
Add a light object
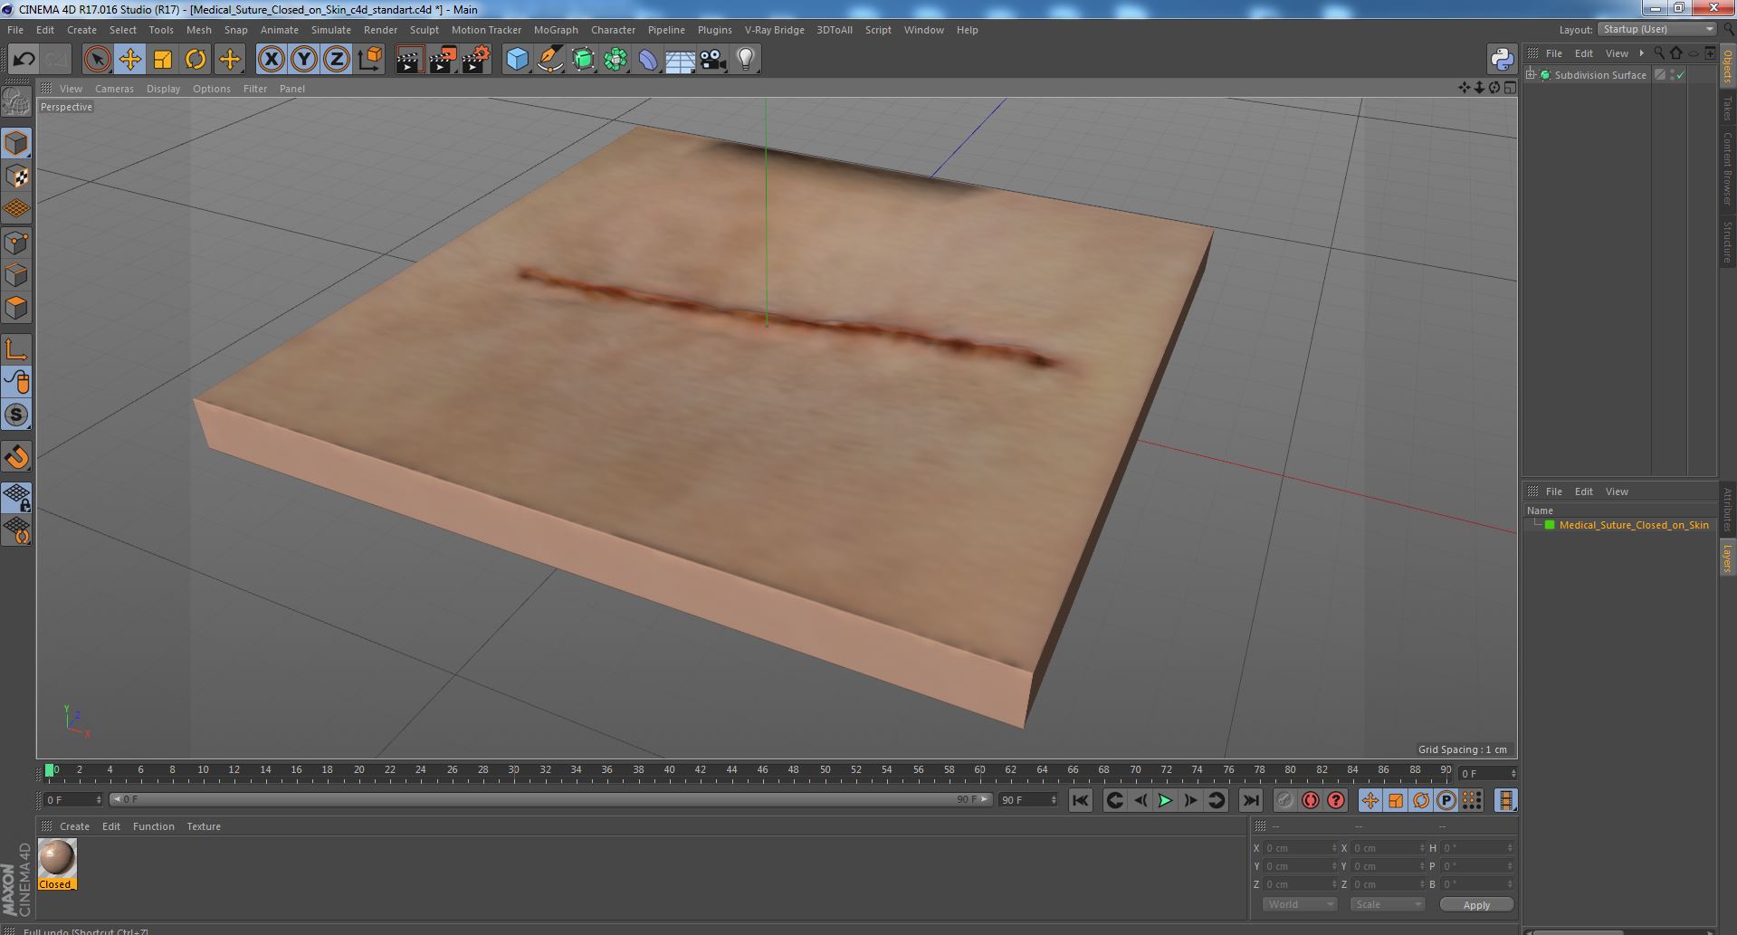745,60
